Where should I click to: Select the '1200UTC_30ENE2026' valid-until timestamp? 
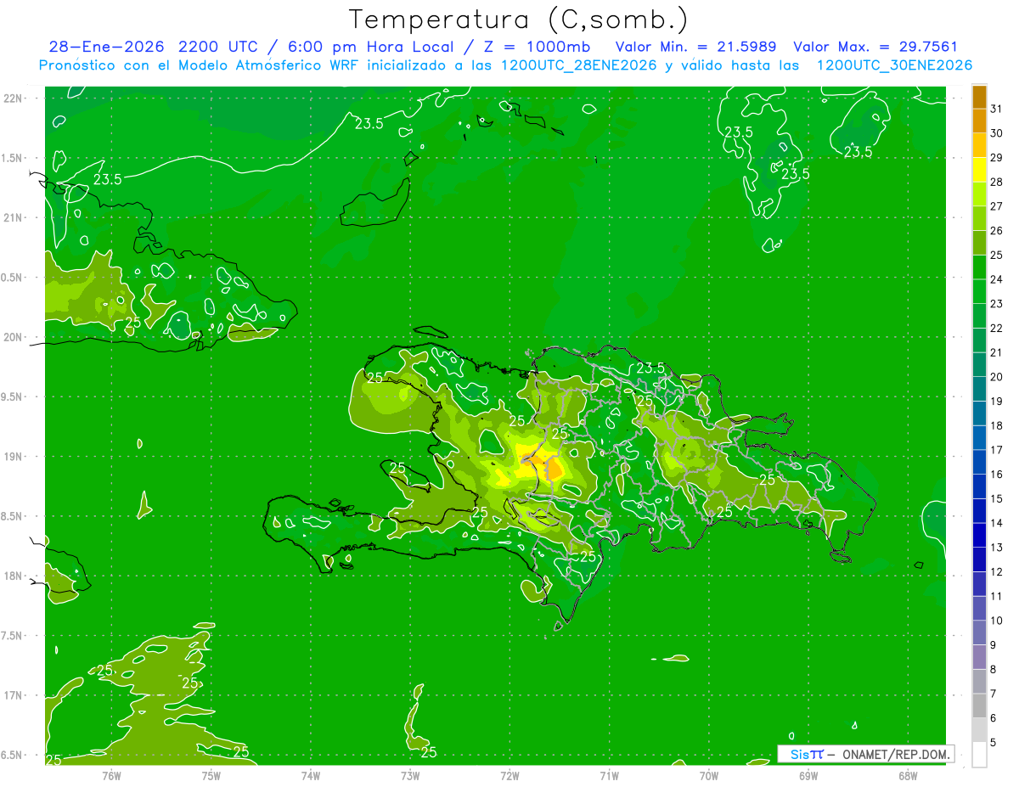point(894,65)
